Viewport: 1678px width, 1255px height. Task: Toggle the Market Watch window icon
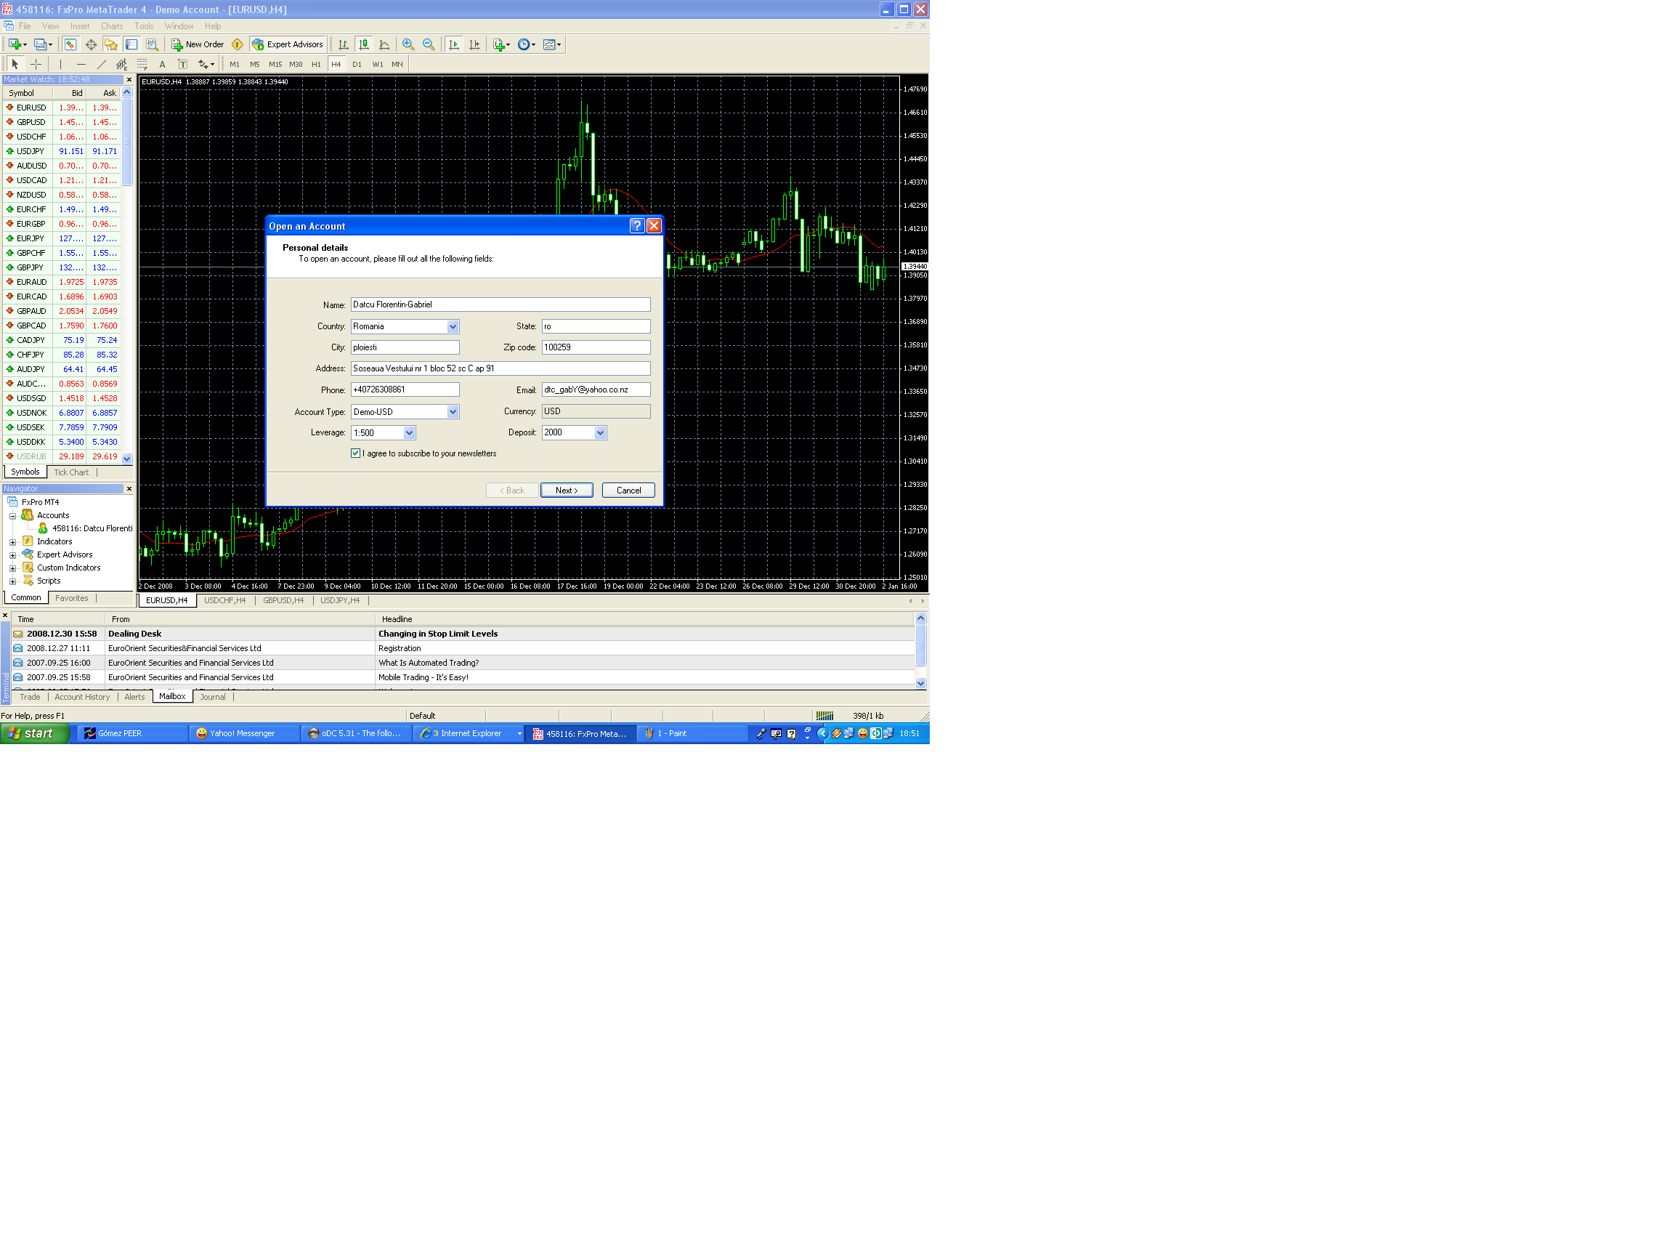70,45
